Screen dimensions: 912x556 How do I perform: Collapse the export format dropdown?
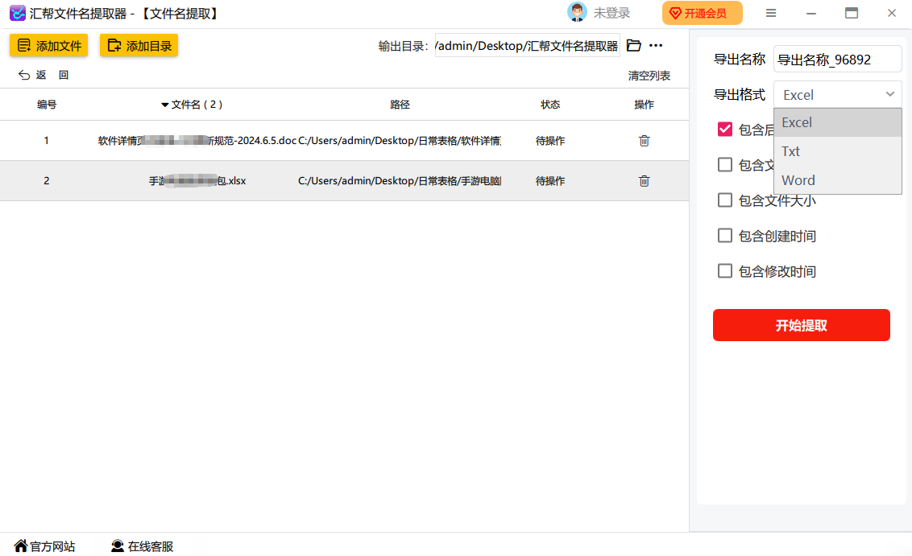pos(889,94)
